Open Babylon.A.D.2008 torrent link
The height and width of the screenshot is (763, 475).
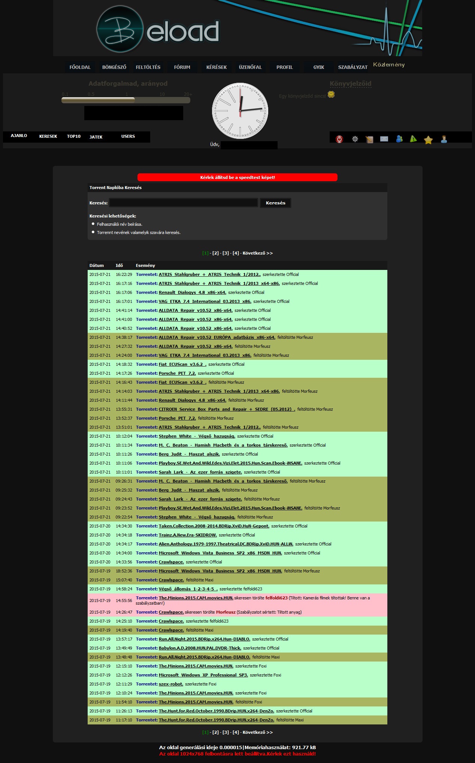click(x=200, y=648)
